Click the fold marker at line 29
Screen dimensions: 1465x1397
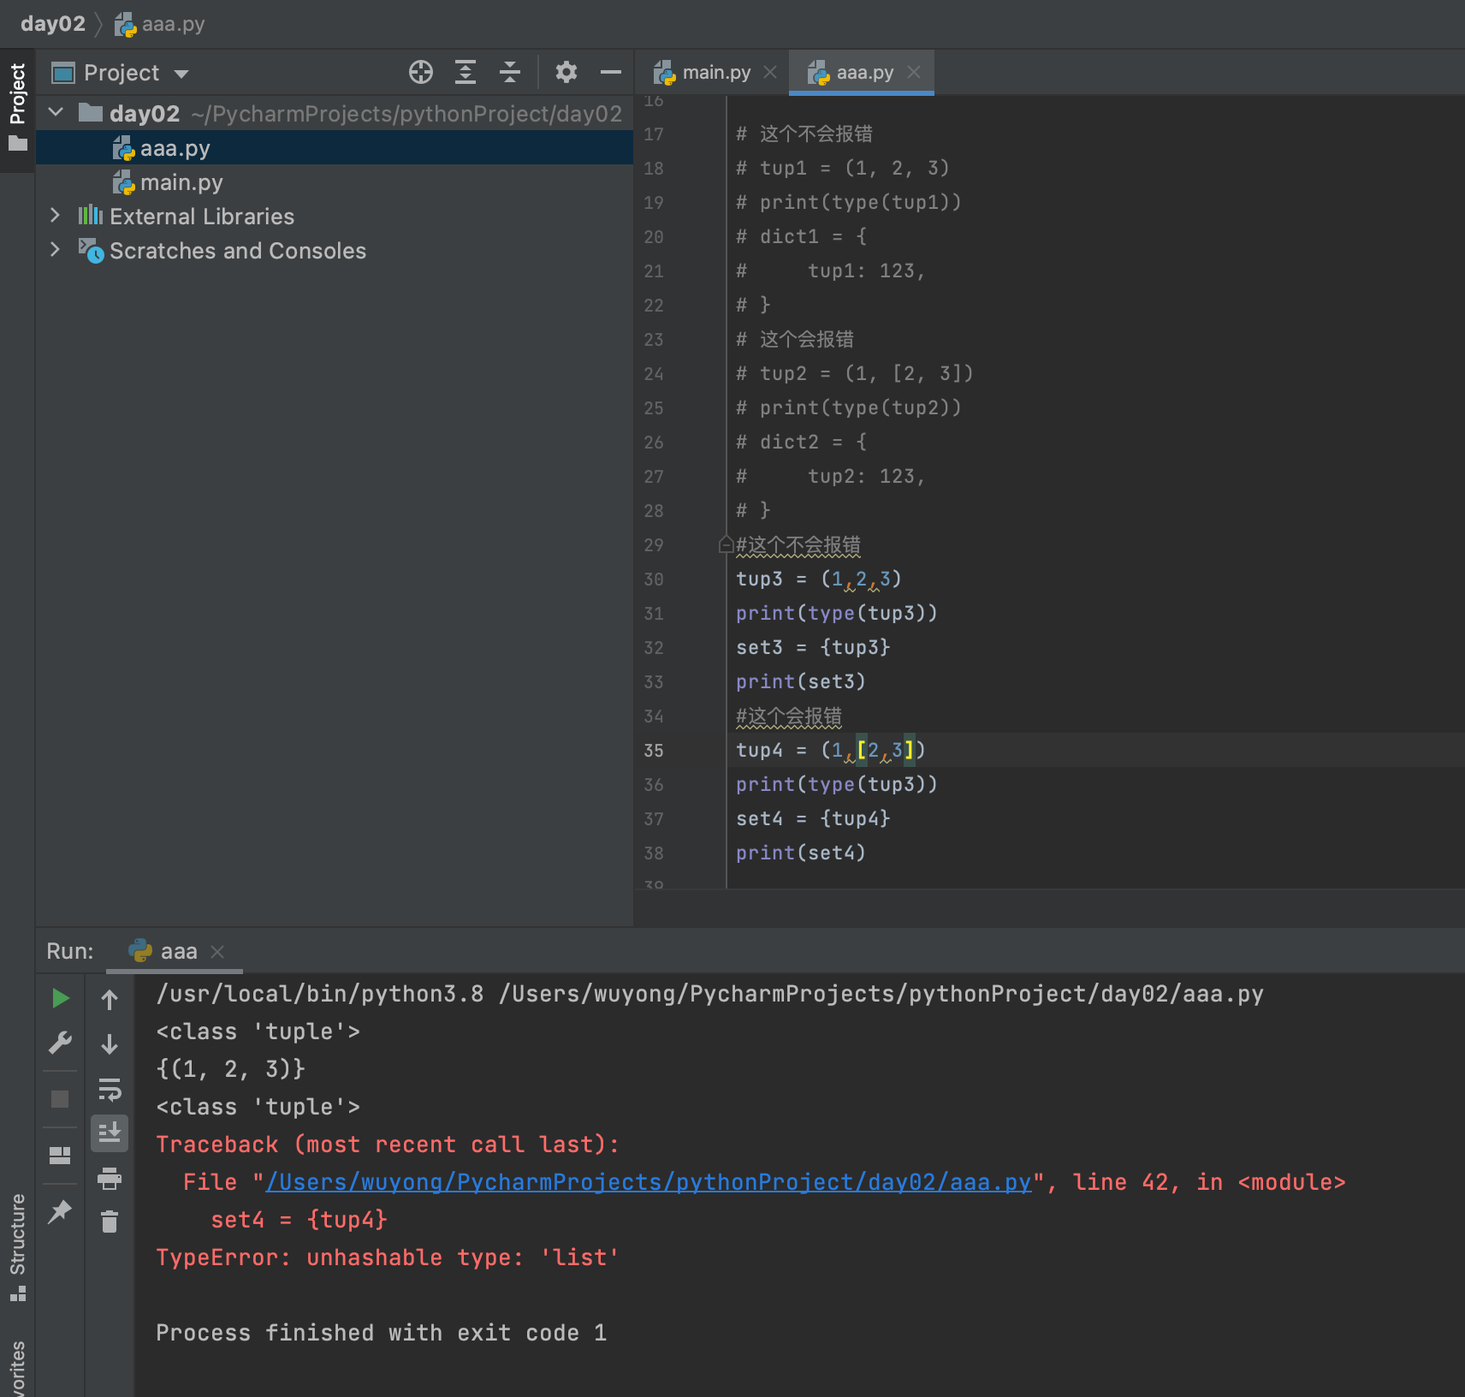[726, 544]
